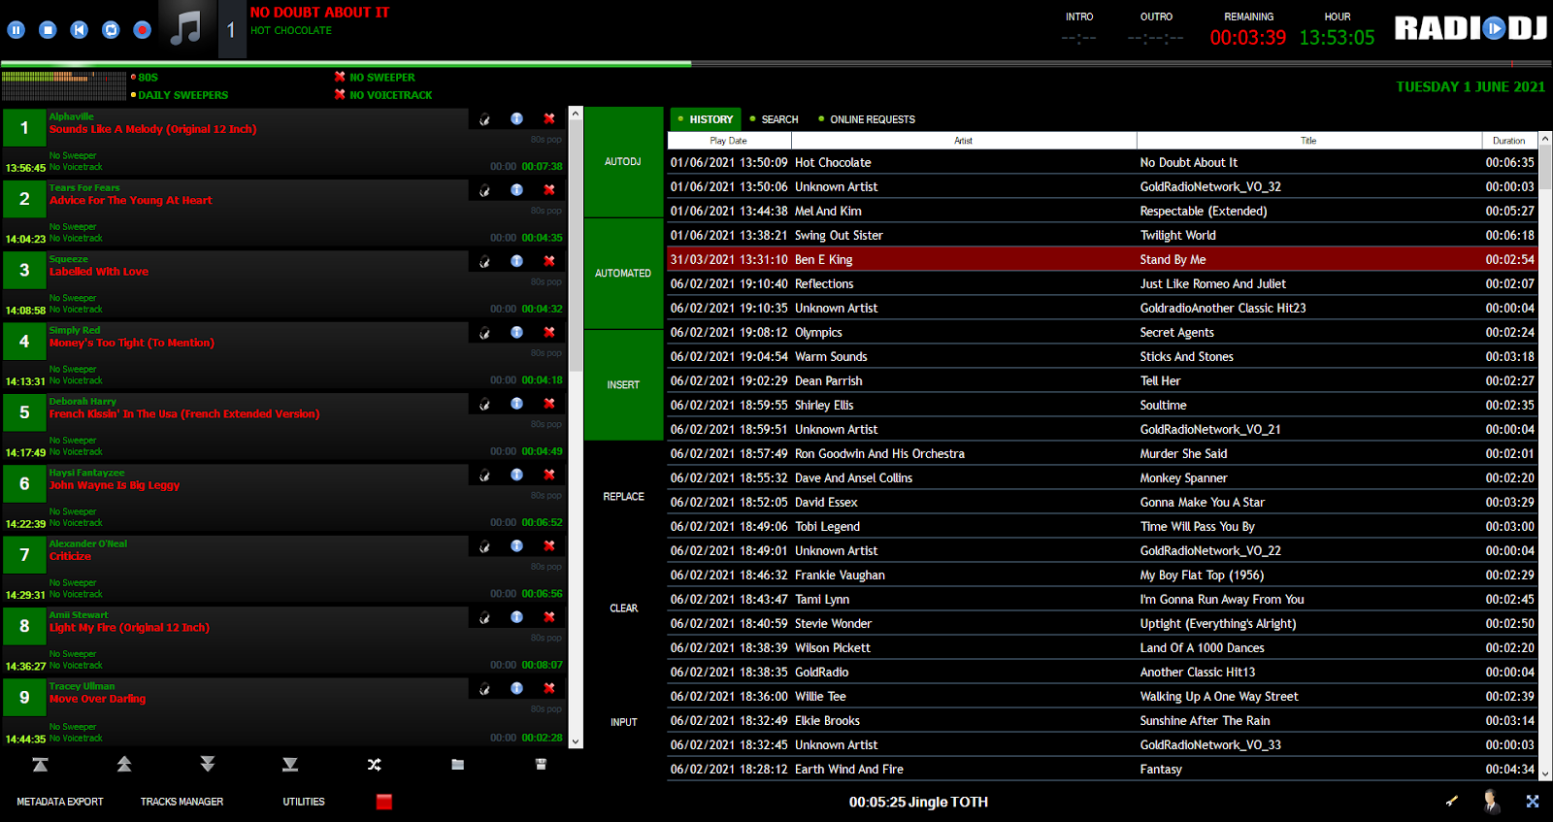Screen dimensions: 1553x822
Task: Show info for Sounds Like A Melody
Action: click(x=517, y=118)
